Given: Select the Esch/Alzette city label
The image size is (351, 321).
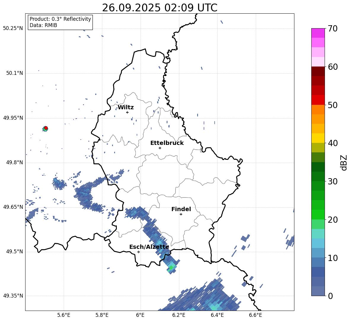Looking at the screenshot, I should [x=149, y=247].
